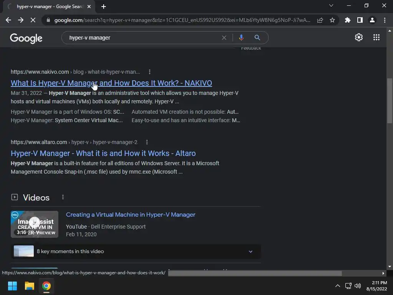Image resolution: width=393 pixels, height=295 pixels.
Task: Stop loading the page
Action: click(x=33, y=20)
